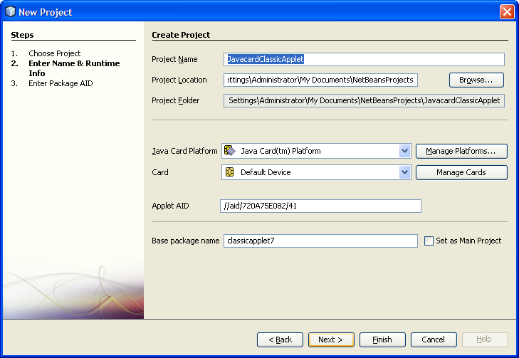
Task: Edit the Base package name field
Action: pos(320,241)
